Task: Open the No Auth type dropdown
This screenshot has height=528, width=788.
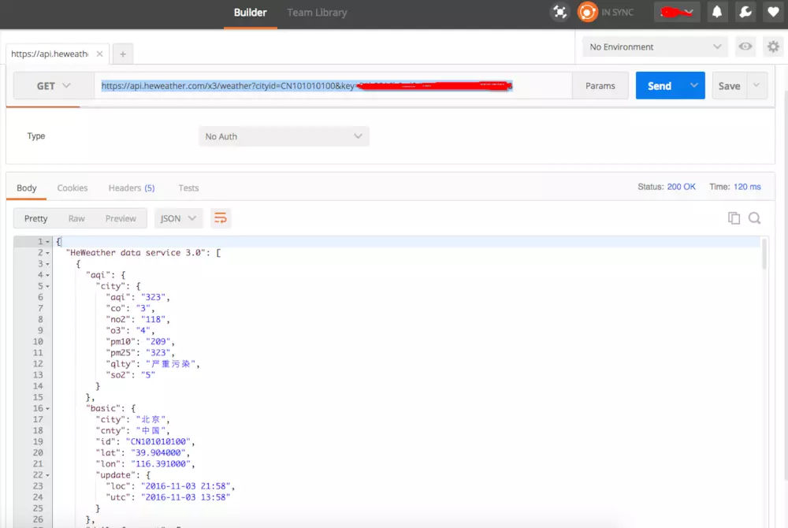Action: 284,136
